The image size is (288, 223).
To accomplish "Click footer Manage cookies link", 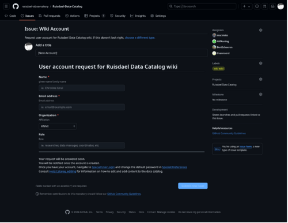I will (x=166, y=212).
